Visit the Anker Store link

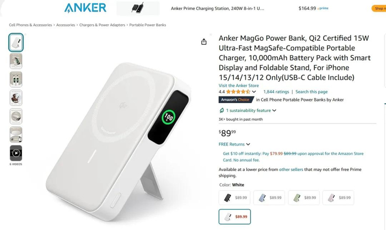coord(239,85)
